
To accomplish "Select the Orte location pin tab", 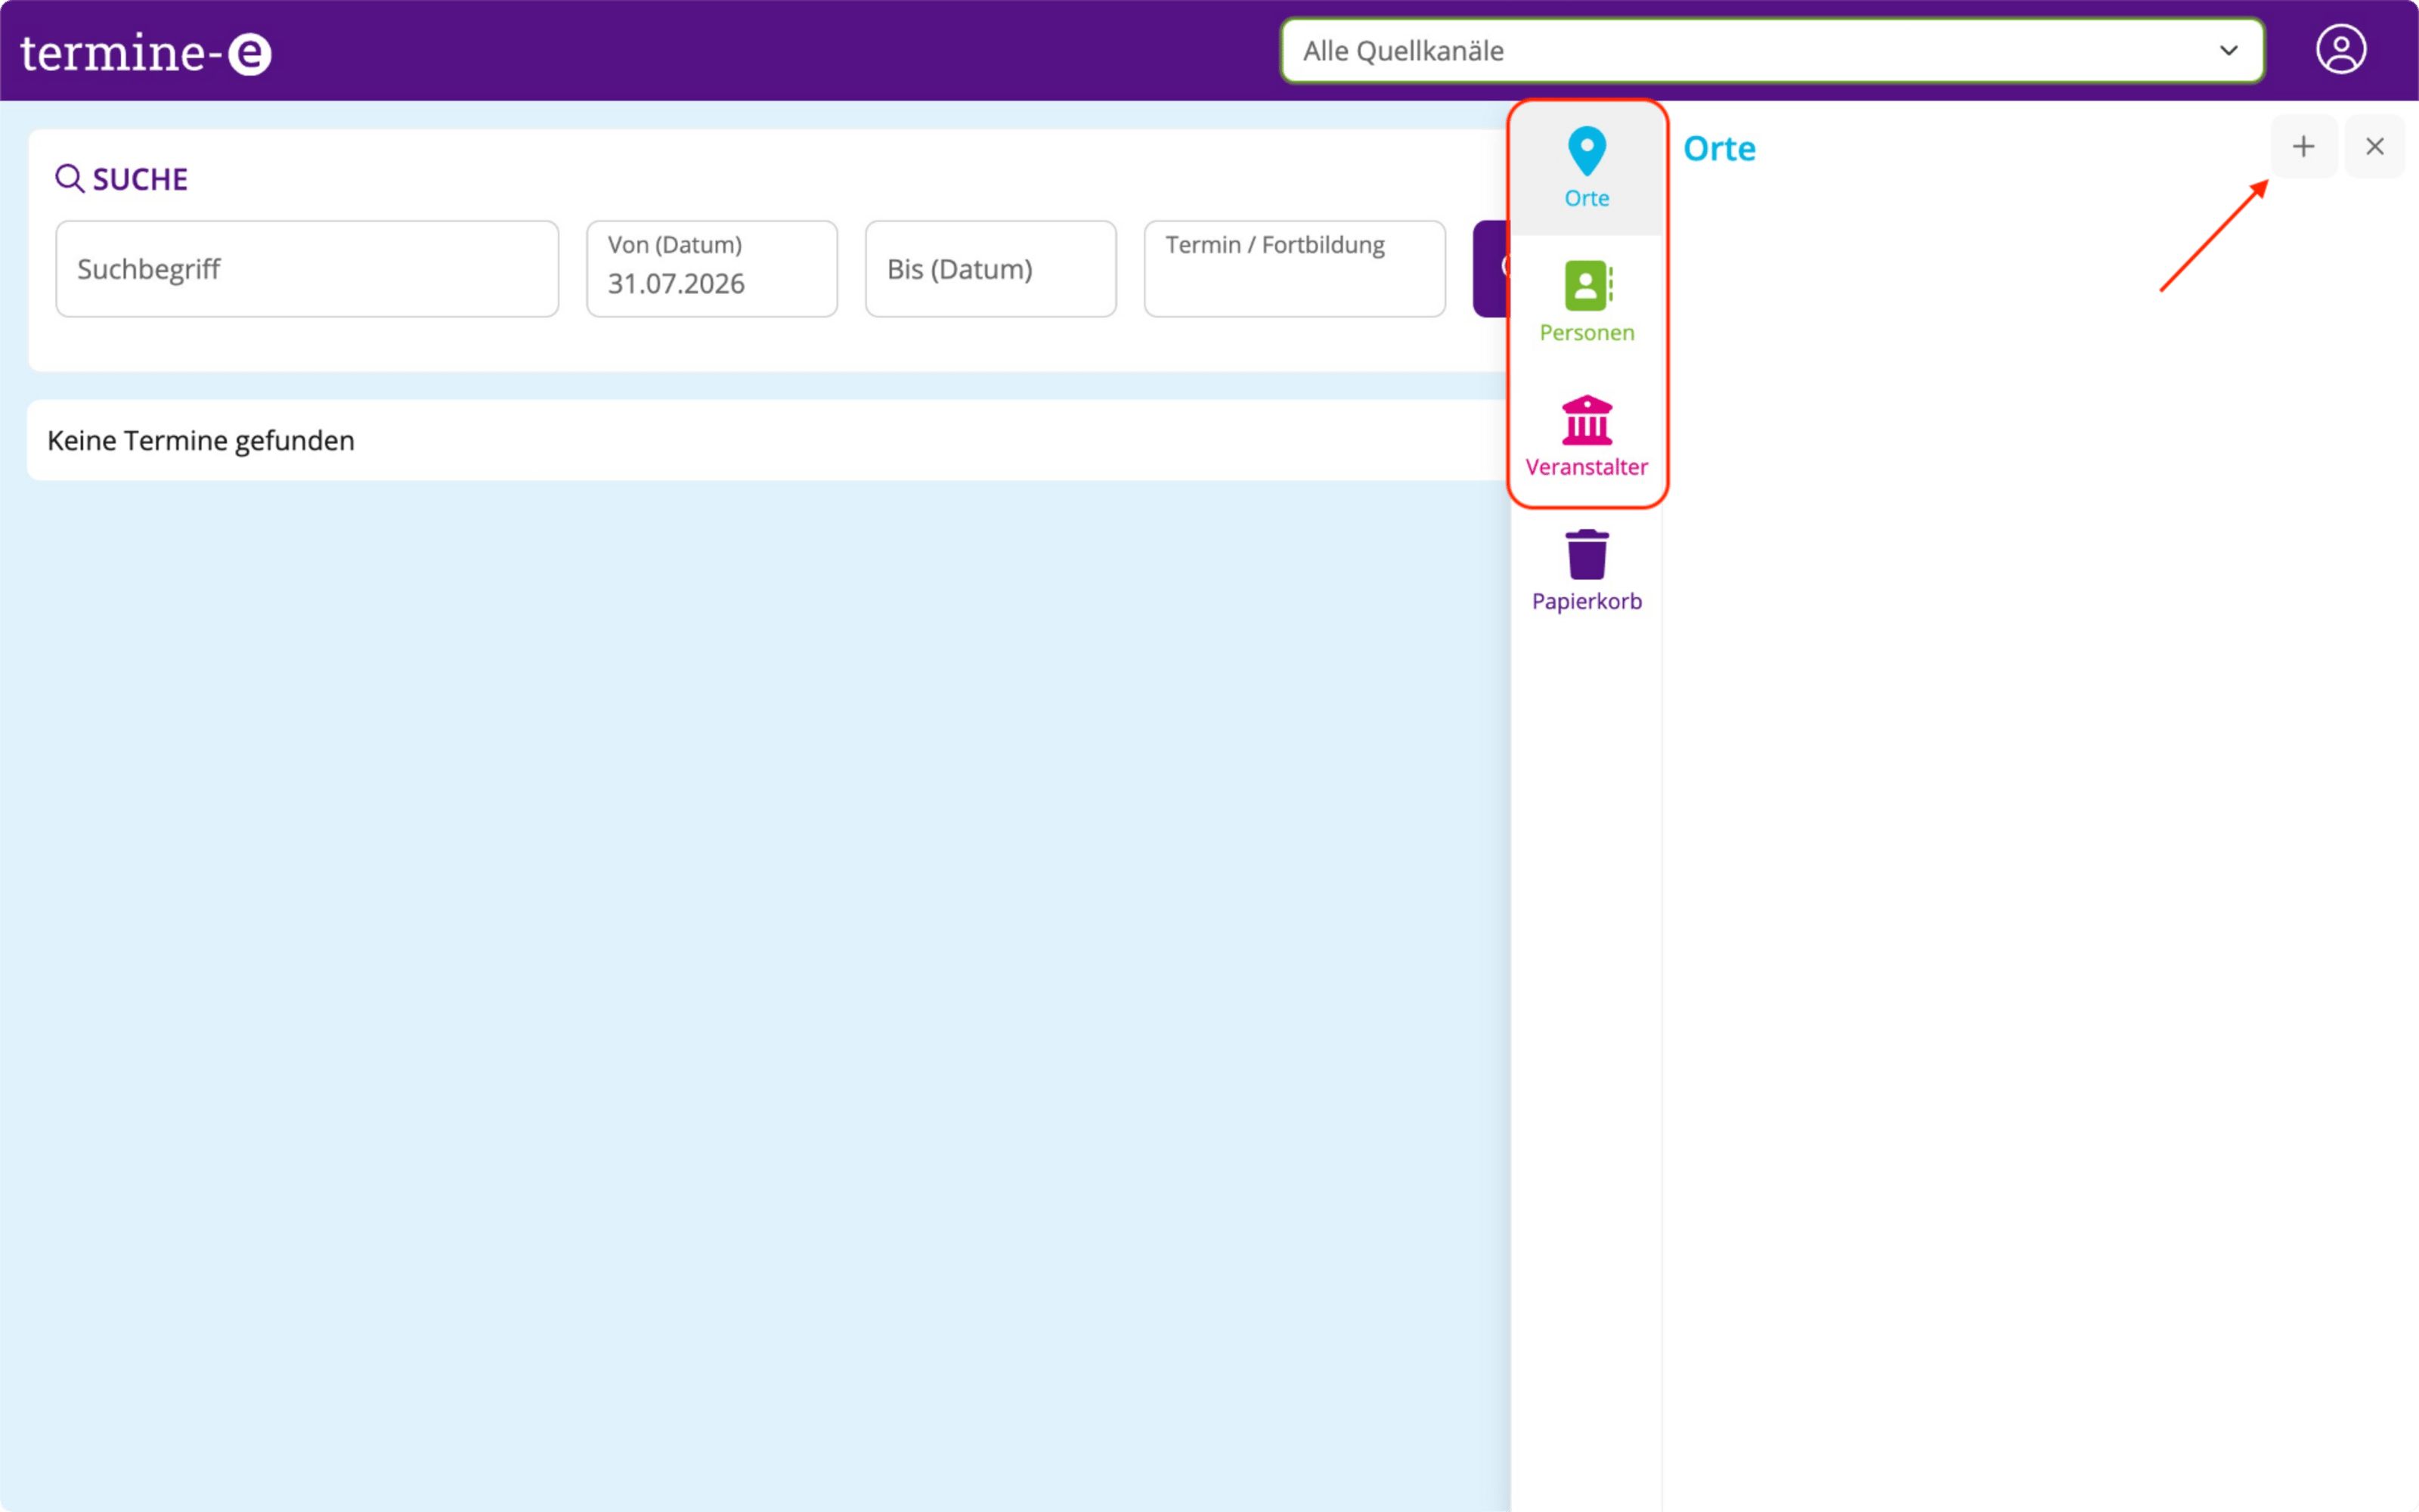I will click(1587, 168).
